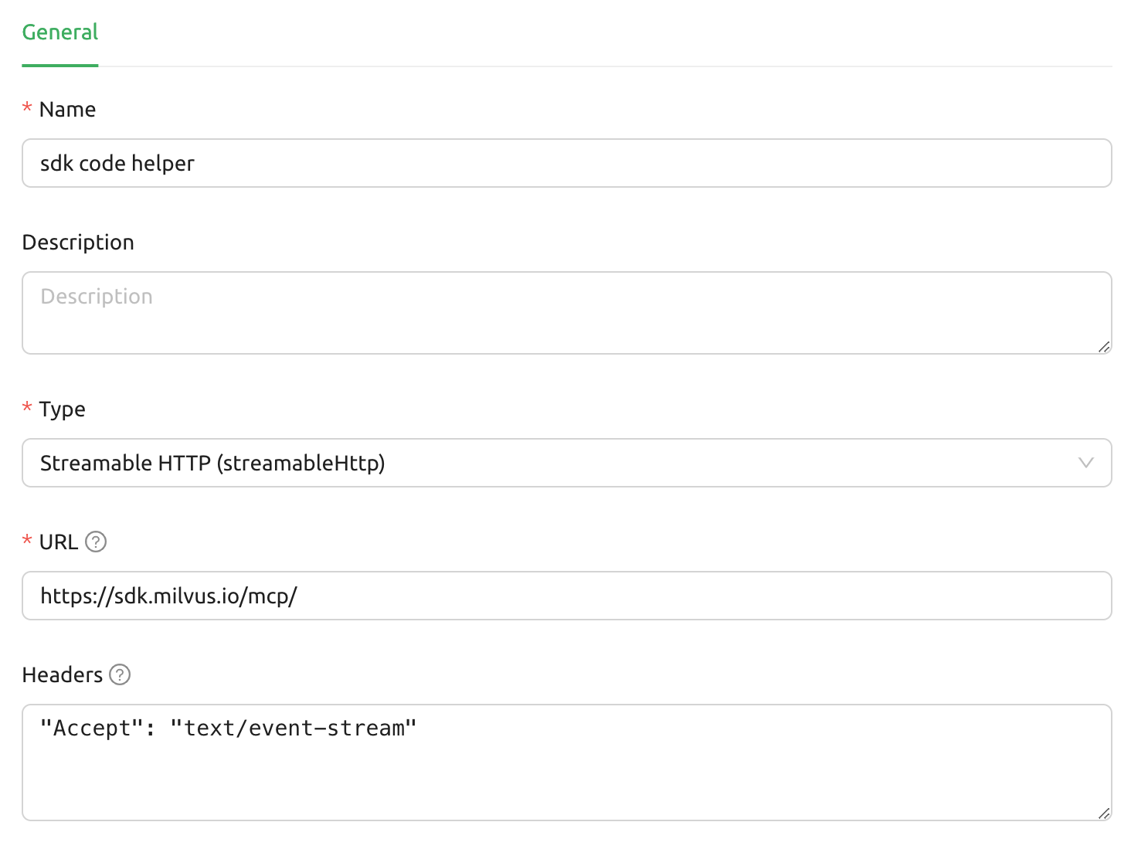Select the Streamable HTTP (streamableHttp) value text

[x=212, y=463]
